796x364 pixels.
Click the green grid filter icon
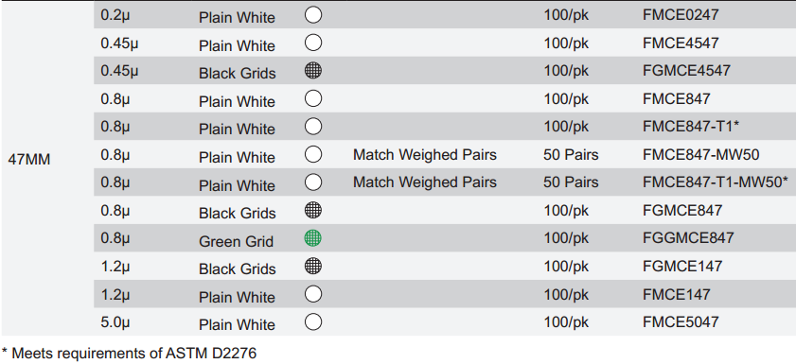pyautogui.click(x=313, y=237)
